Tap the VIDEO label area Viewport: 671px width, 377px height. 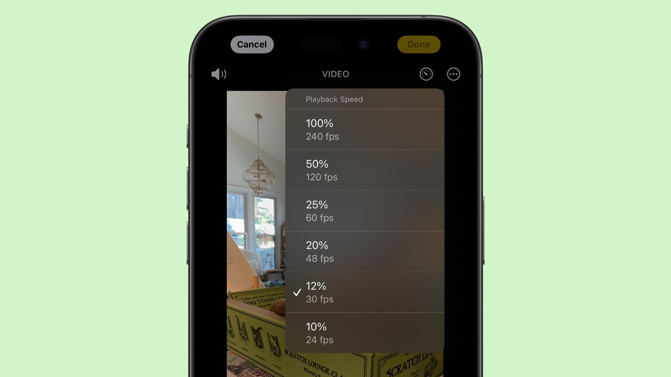pos(335,74)
